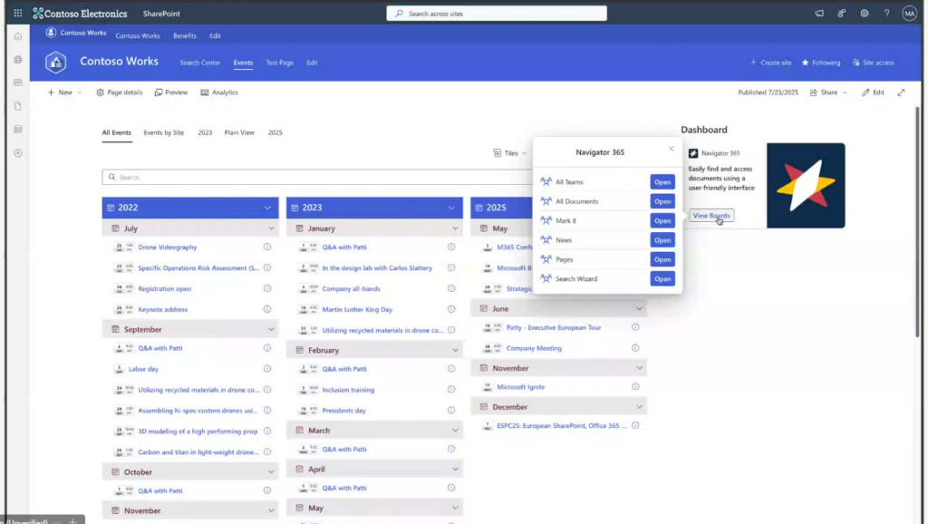This screenshot has width=928, height=524.
Task: Open Page details
Action: [x=119, y=92]
